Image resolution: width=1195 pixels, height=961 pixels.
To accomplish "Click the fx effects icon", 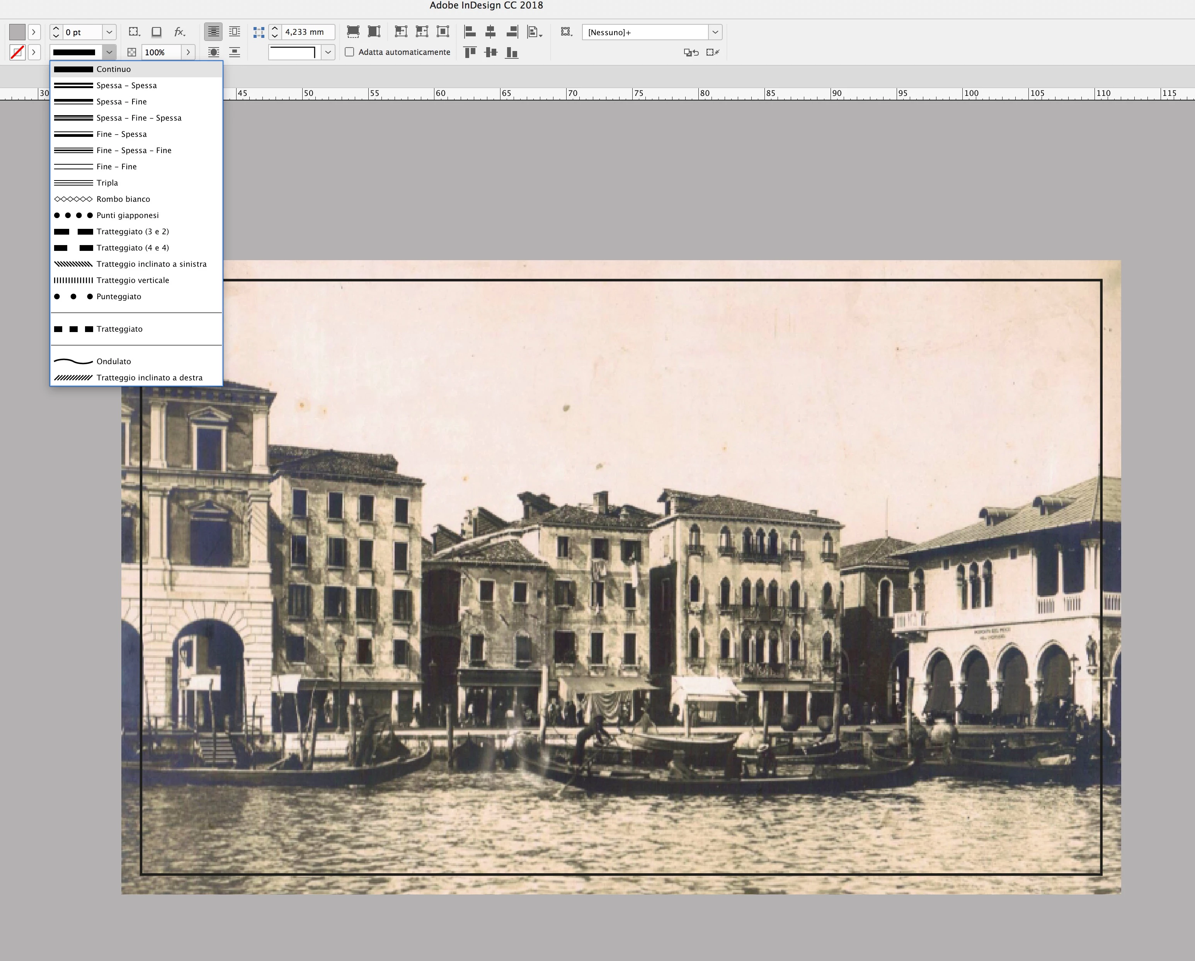I will tap(179, 32).
